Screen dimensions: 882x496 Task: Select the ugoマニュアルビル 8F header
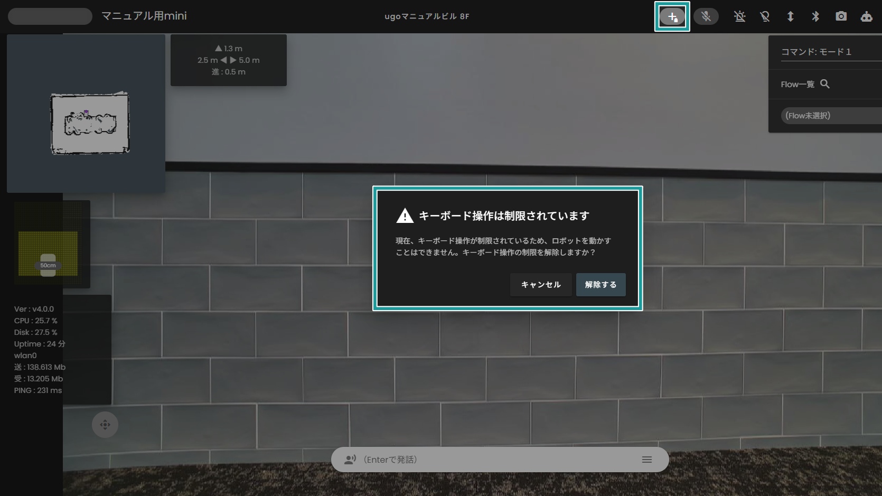427,16
